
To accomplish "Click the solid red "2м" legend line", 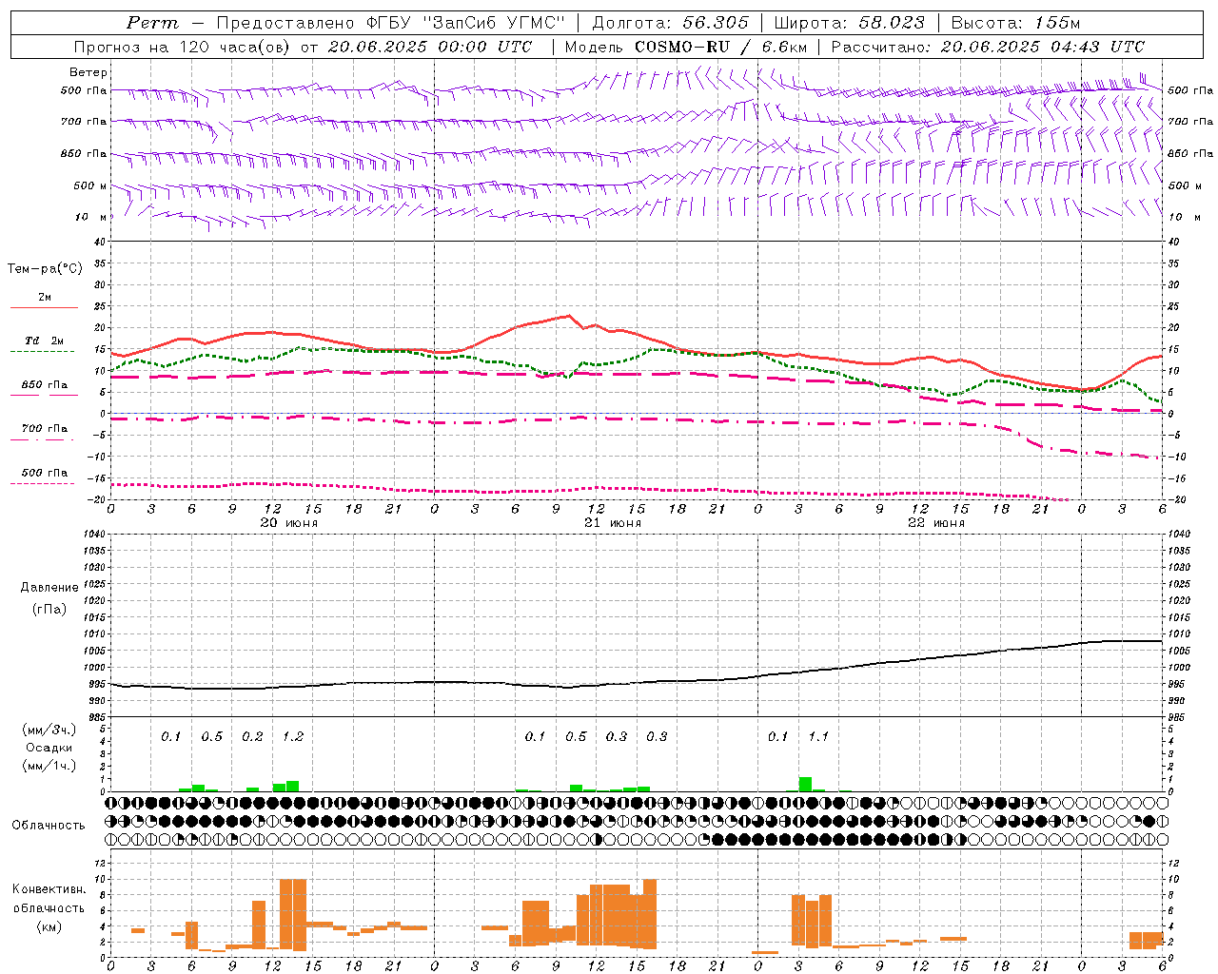I will pos(44,307).
